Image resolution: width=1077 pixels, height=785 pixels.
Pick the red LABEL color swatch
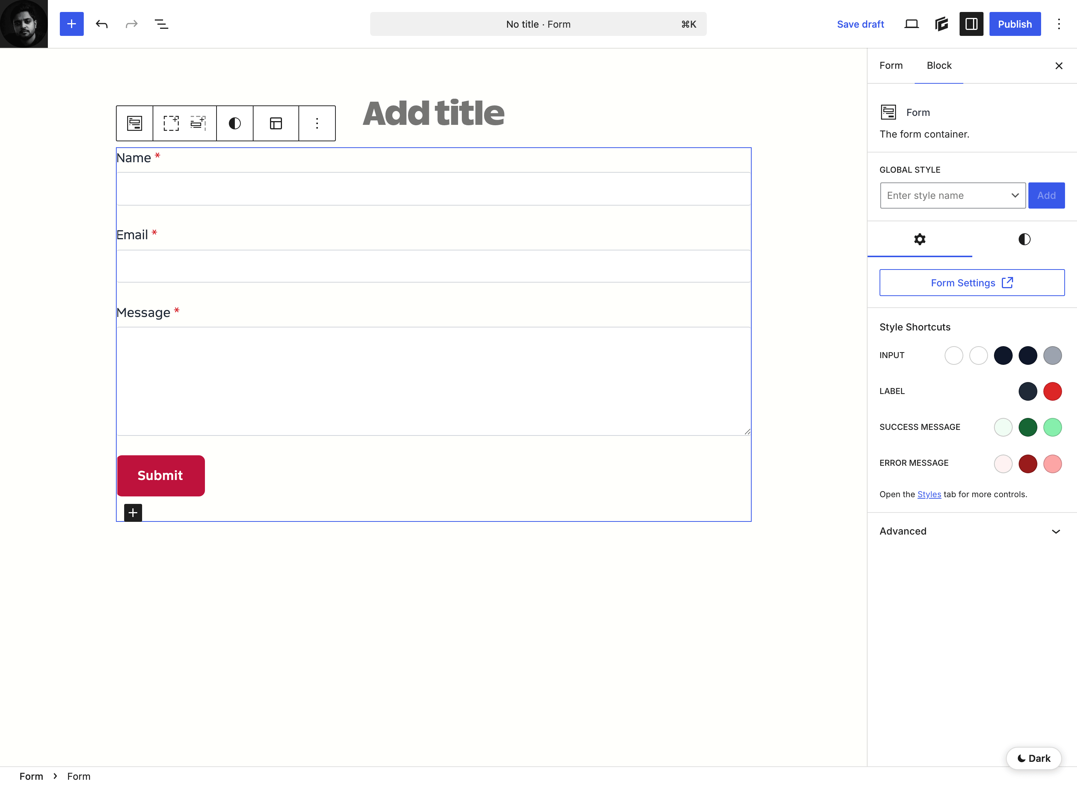(x=1052, y=391)
